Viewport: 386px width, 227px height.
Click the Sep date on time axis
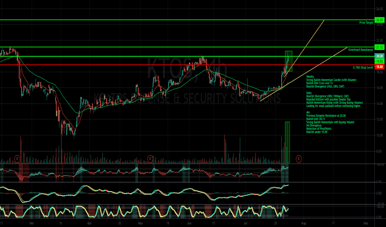coord(366,223)
